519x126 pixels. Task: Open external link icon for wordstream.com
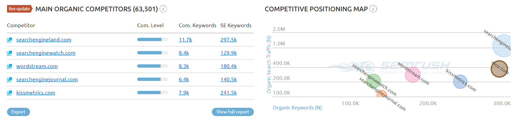[x=10, y=66]
